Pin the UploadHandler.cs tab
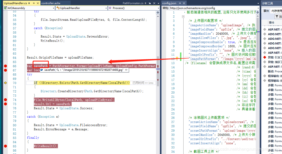 34,3
